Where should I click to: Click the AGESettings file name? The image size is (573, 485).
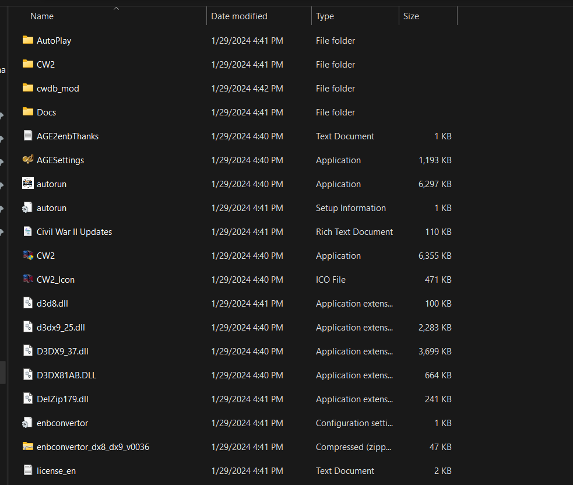tap(60, 160)
